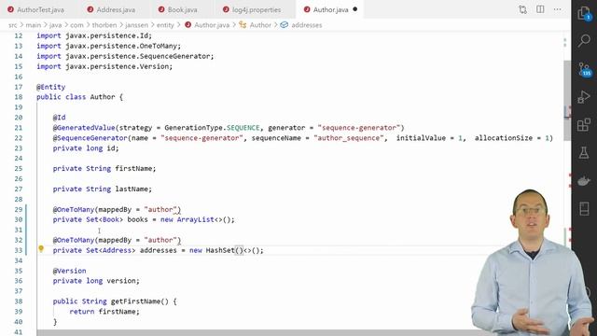Click 'SEQUENCE' in GenerationType.SEQUENCE
This screenshot has height=336, width=597.
pos(243,128)
